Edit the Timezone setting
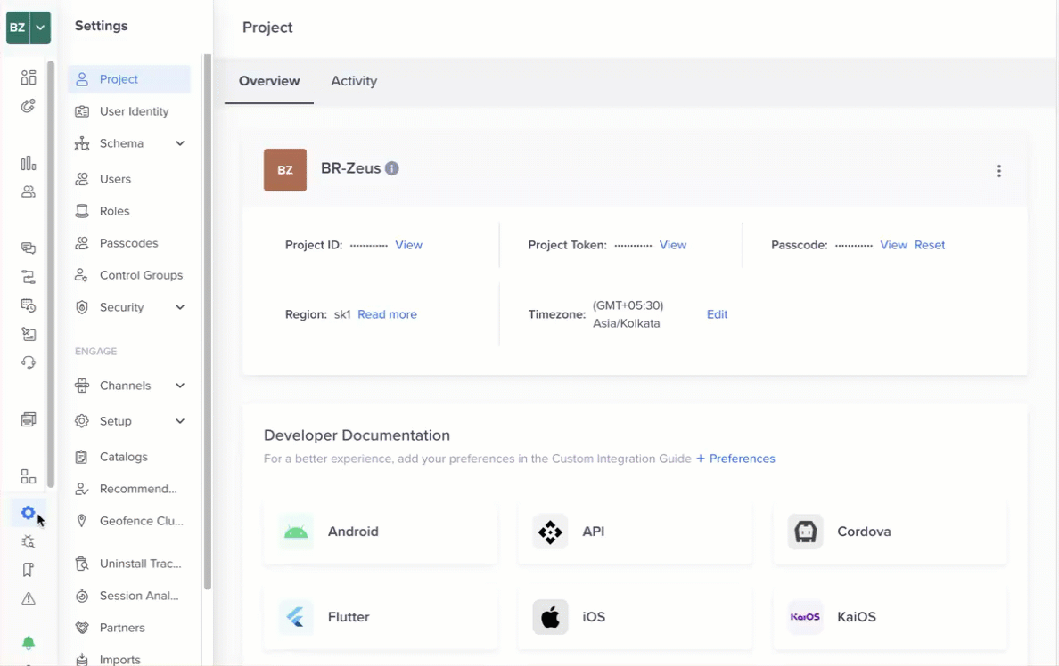 coord(717,314)
